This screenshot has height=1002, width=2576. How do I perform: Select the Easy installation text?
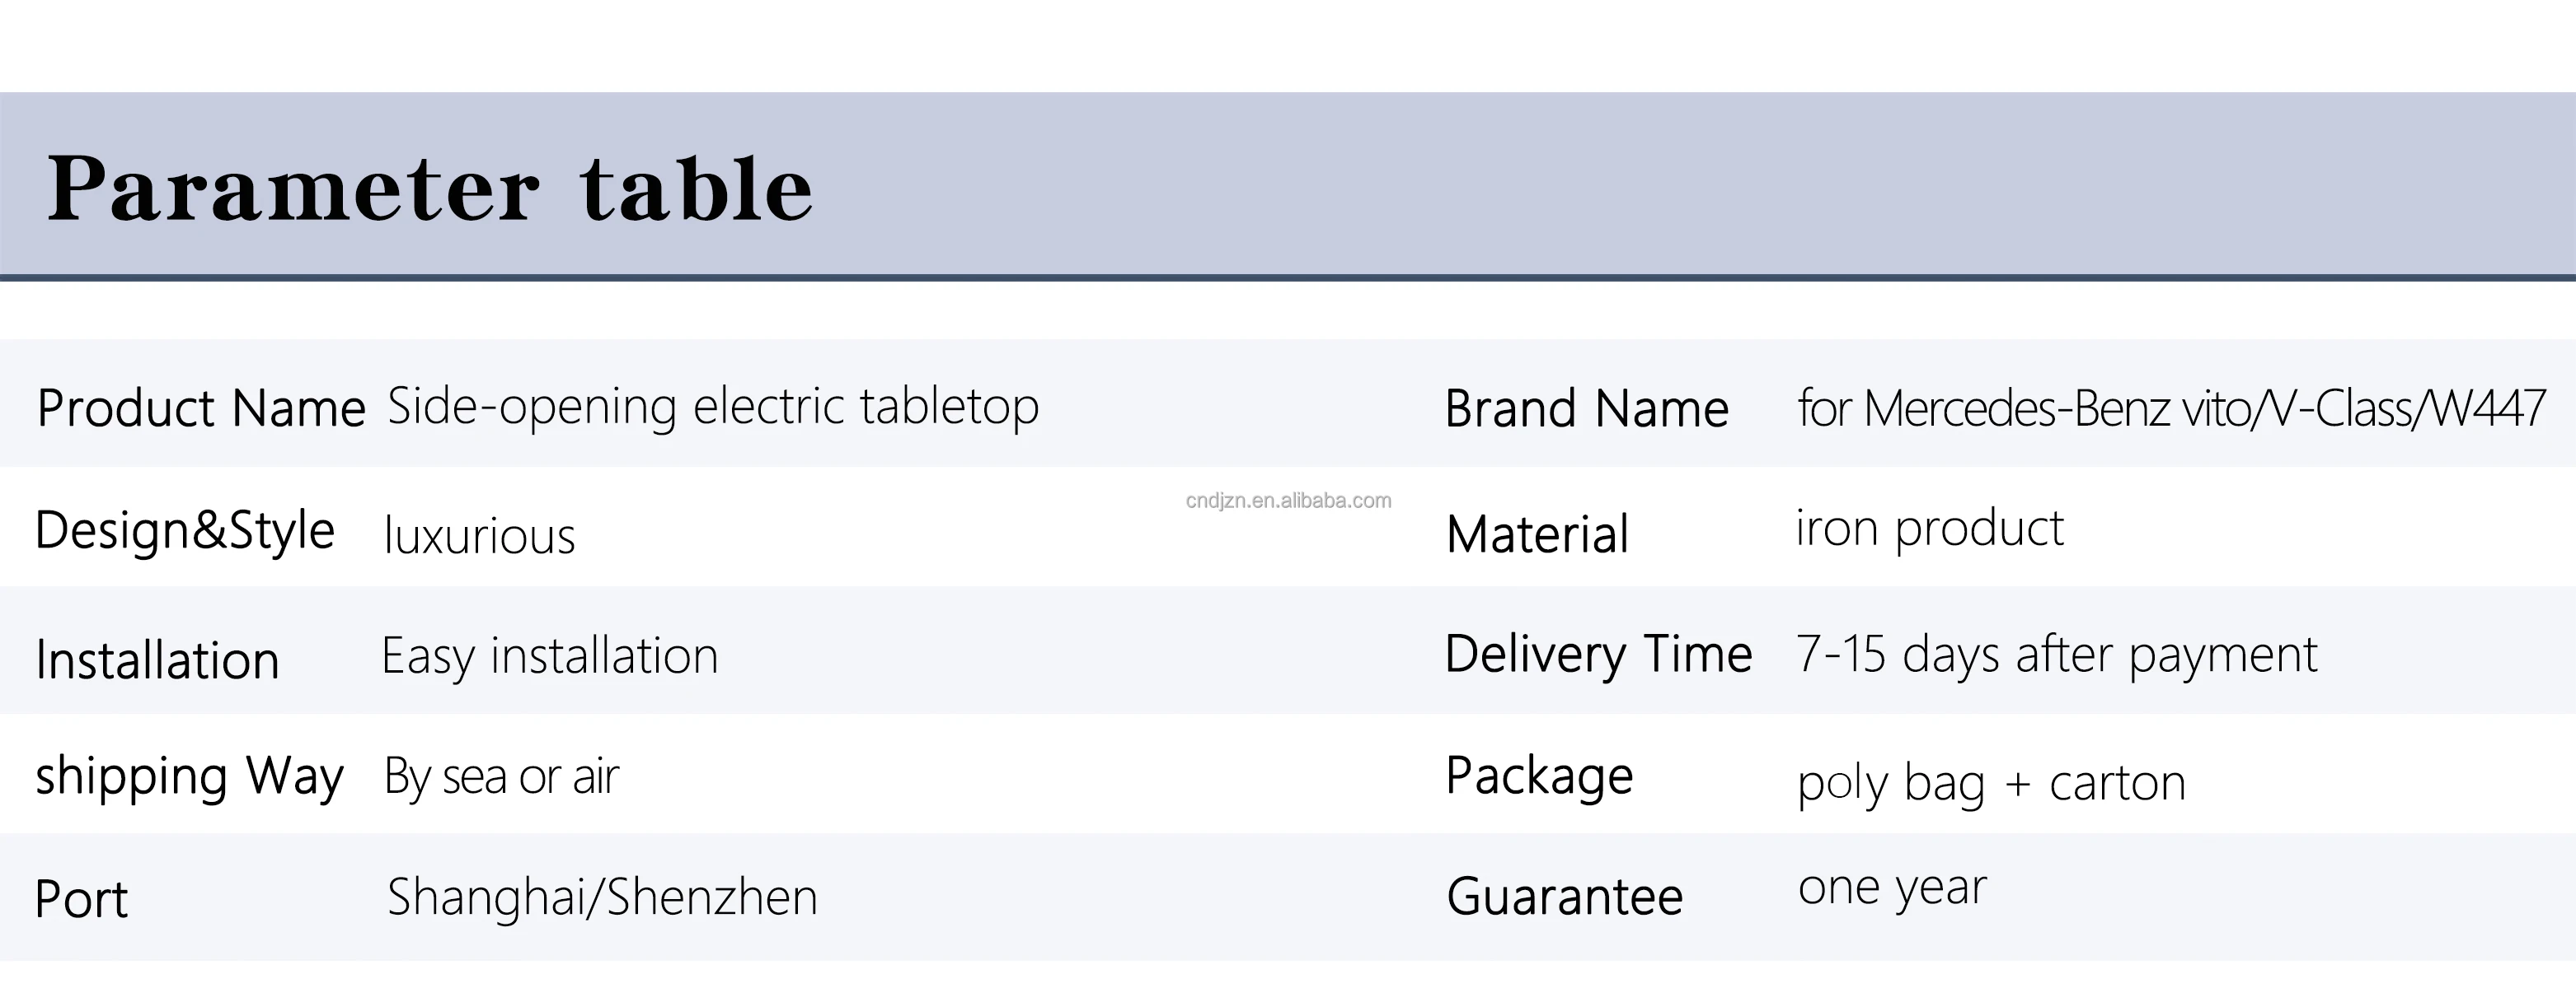(x=549, y=656)
